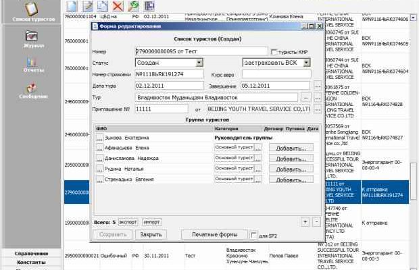This screenshot has height=270, width=419.
Task: Click into the Курс евро input field
Action: point(276,74)
